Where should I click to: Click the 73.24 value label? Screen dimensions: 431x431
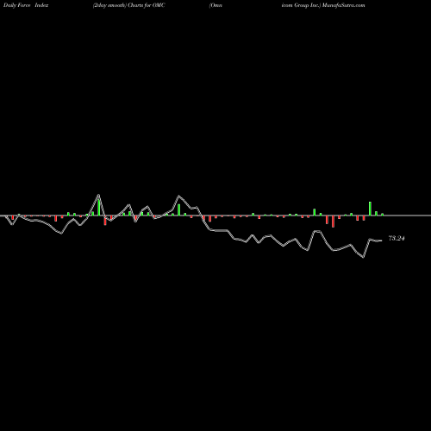pos(397,238)
